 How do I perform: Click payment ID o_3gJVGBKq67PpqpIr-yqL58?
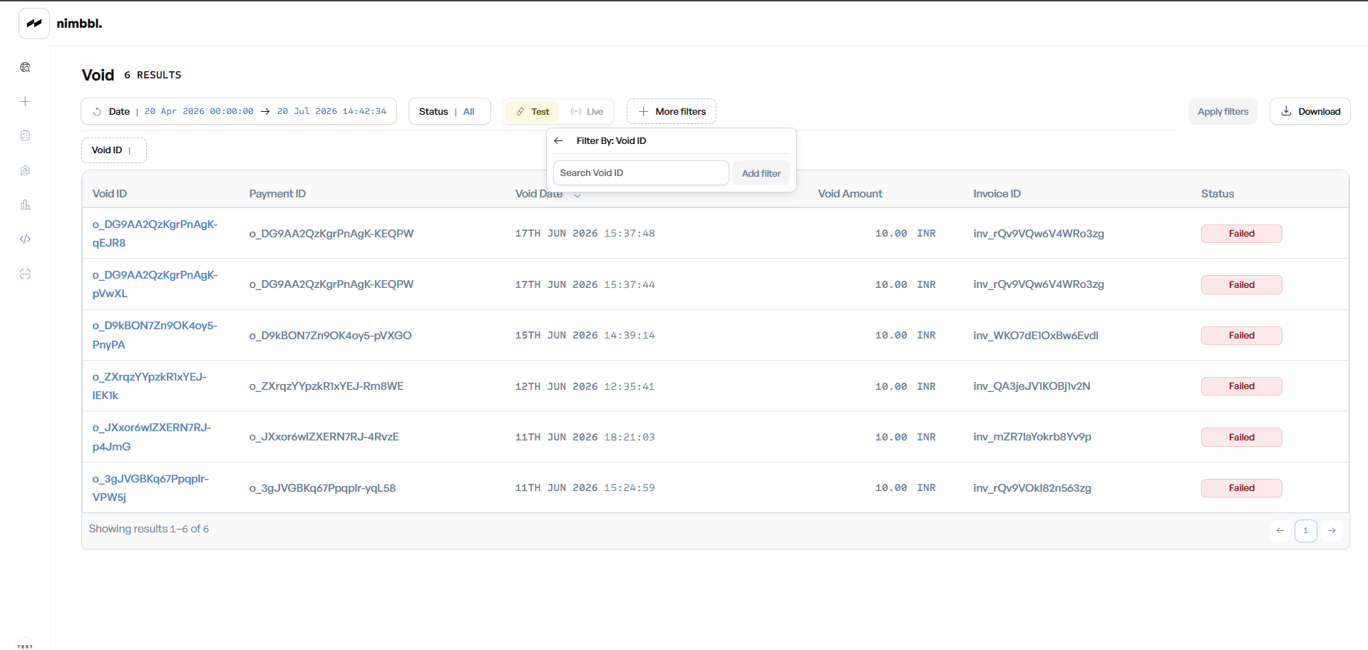[x=322, y=488]
